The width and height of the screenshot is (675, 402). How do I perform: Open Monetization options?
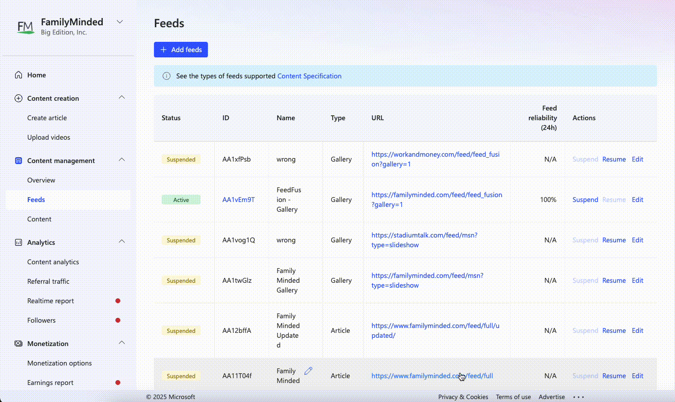pos(59,363)
